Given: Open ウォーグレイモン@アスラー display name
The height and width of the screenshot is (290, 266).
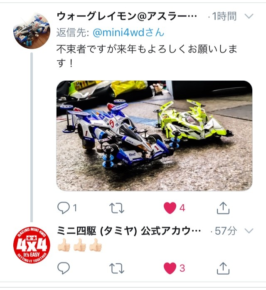Looking at the screenshot, I should click(127, 16).
